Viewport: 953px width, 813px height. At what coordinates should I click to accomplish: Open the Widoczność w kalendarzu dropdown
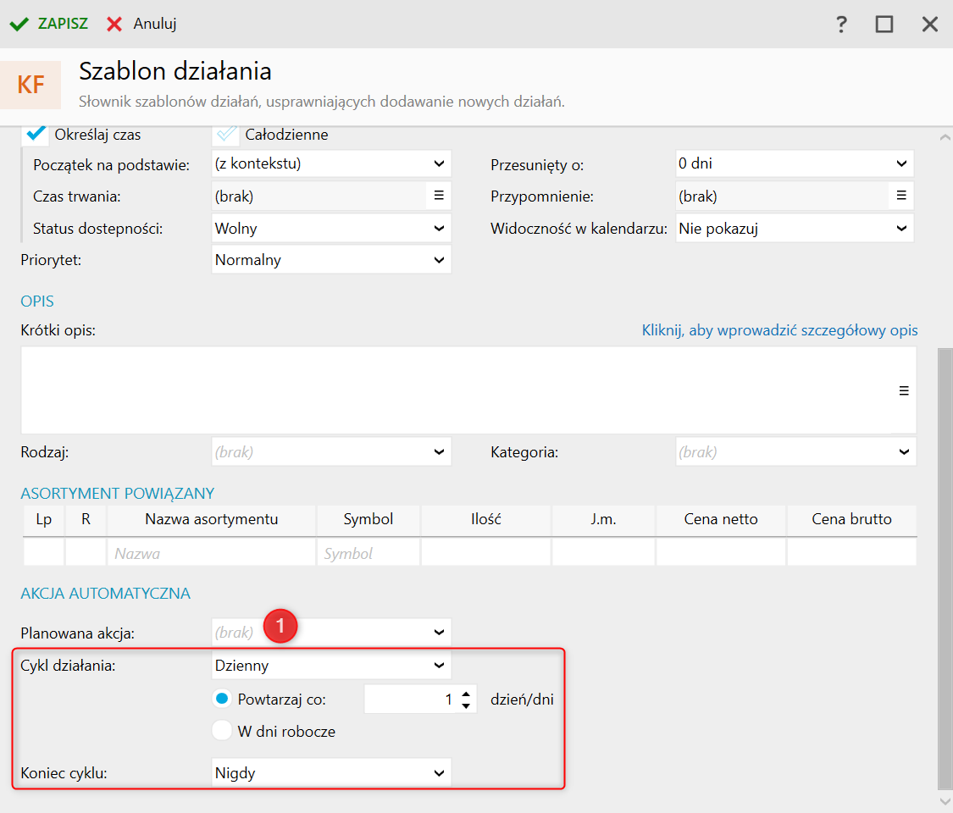pyautogui.click(x=901, y=228)
